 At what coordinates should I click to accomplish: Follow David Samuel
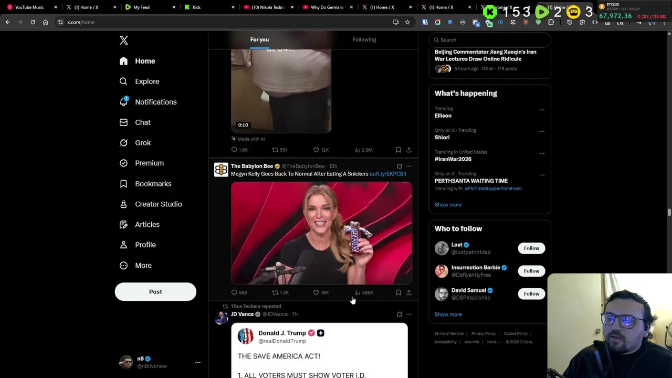[531, 293]
